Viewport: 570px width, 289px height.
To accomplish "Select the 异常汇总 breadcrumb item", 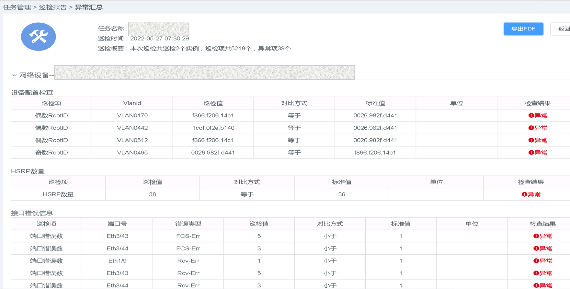I will [89, 7].
